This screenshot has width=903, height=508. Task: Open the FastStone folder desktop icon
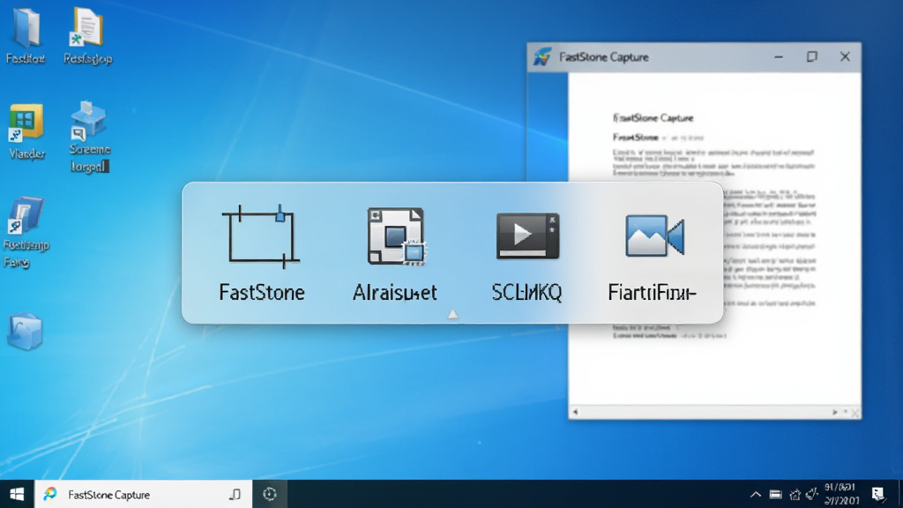[26, 27]
